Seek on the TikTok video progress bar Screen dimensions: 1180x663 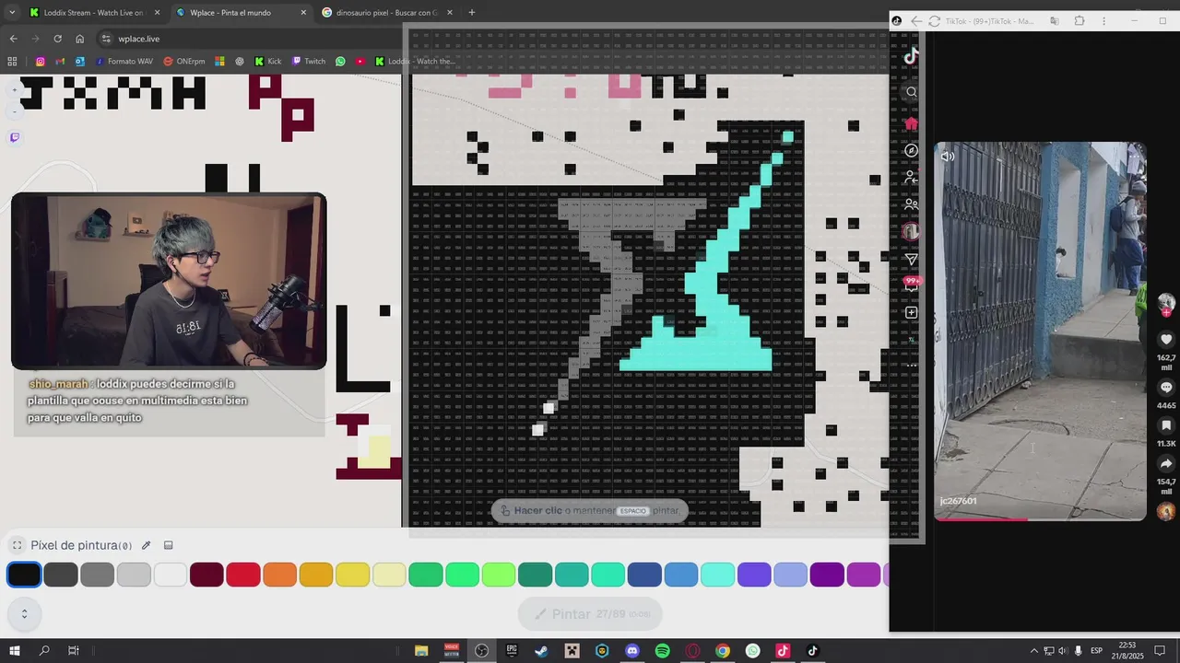coord(1040,519)
